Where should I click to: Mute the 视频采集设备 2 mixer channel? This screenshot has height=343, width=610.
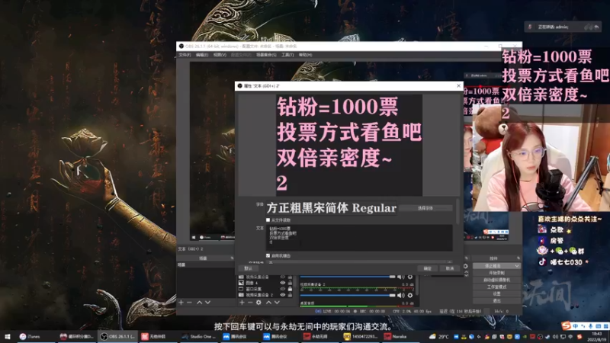[x=401, y=296]
